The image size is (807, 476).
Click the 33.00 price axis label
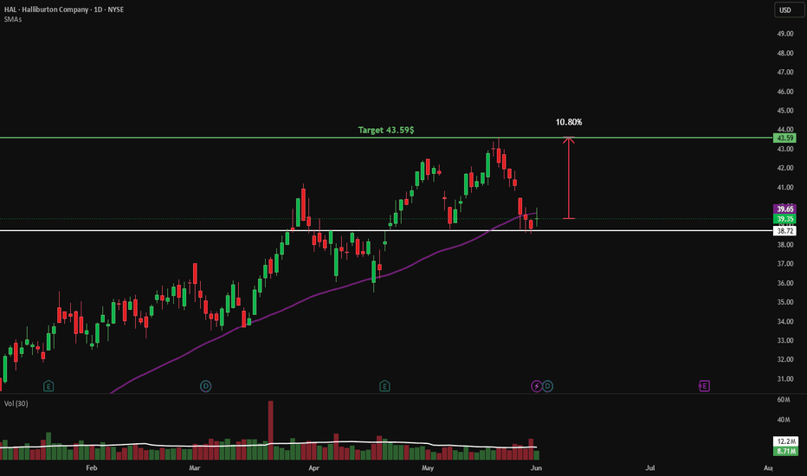[784, 341]
